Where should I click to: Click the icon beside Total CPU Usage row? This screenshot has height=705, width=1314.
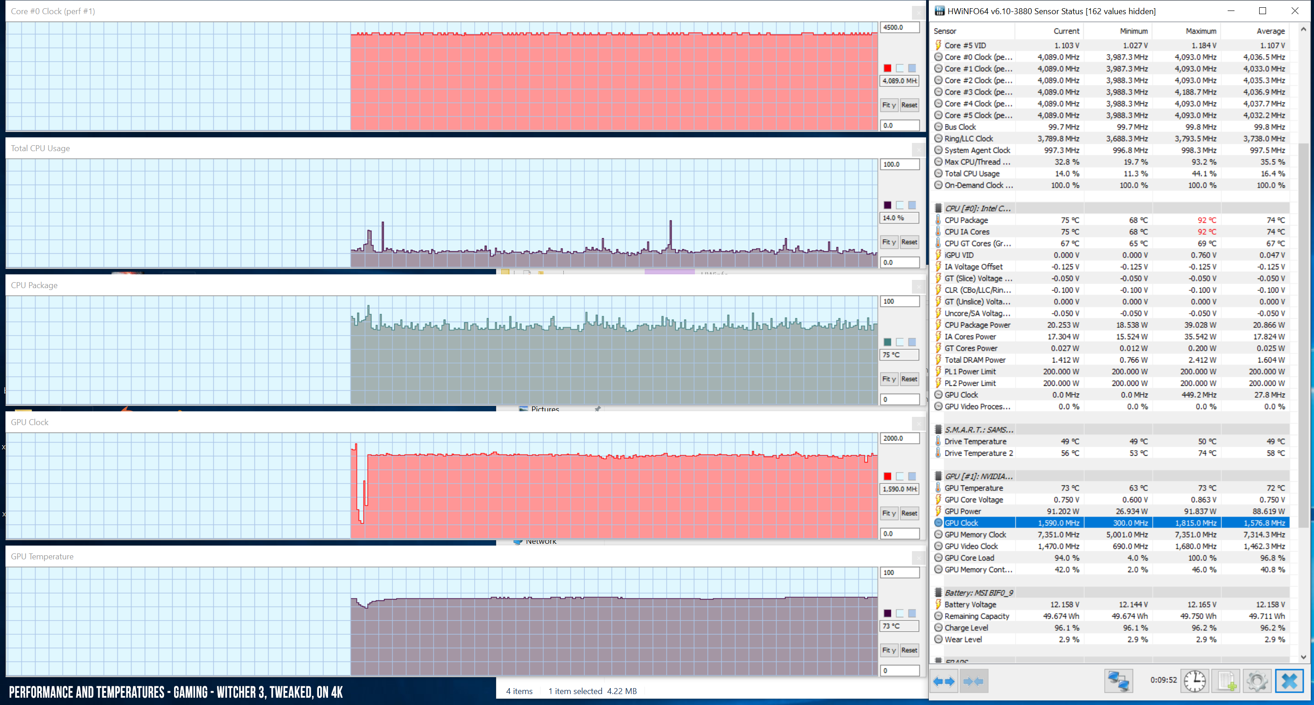[x=938, y=174]
